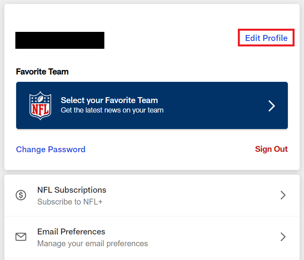Viewport: 304px width, 260px height.
Task: Sign out of the account
Action: (x=271, y=149)
